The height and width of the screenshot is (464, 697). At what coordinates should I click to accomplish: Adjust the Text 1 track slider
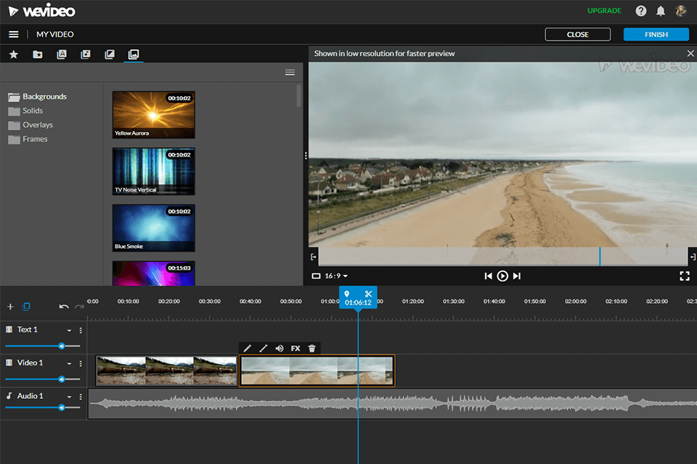(43, 346)
